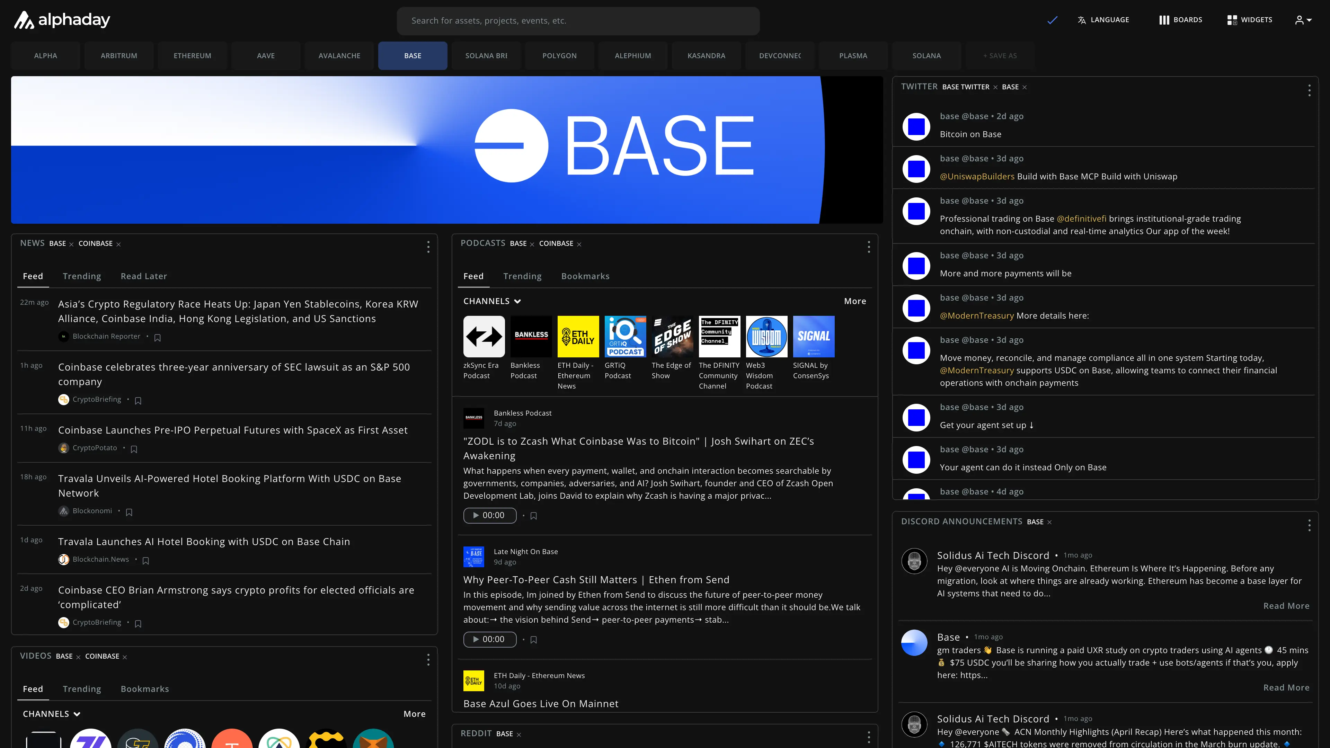
Task: Switch to the Ethereum board tab
Action: click(x=192, y=56)
